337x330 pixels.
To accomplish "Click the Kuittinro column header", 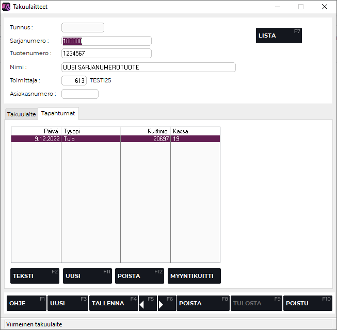I will pos(145,131).
